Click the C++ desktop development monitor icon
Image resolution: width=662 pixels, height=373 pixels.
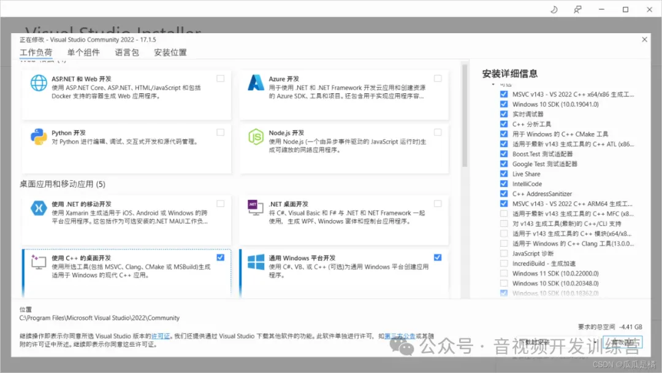tap(39, 262)
